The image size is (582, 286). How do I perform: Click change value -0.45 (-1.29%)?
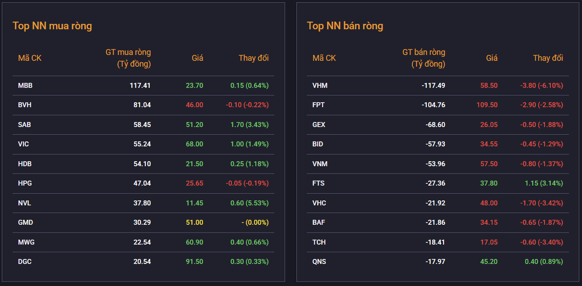541,144
